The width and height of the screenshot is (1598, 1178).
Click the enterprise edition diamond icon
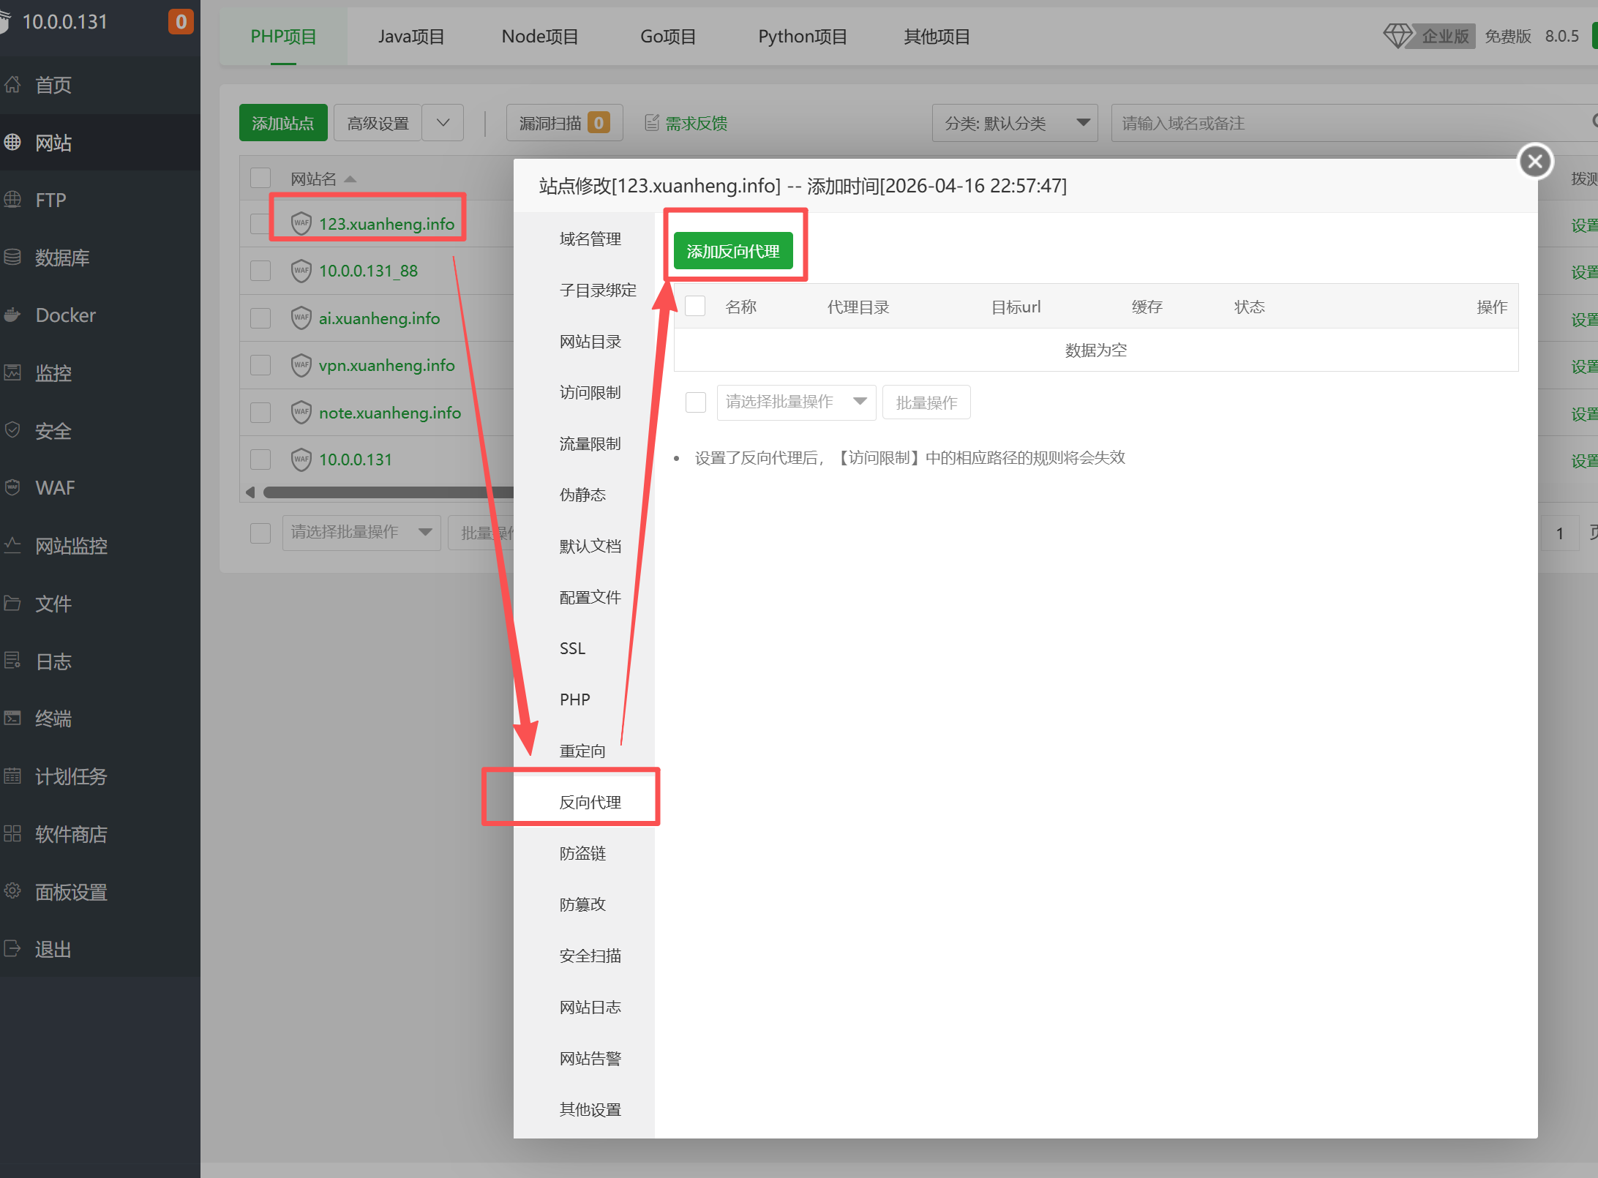click(x=1397, y=36)
